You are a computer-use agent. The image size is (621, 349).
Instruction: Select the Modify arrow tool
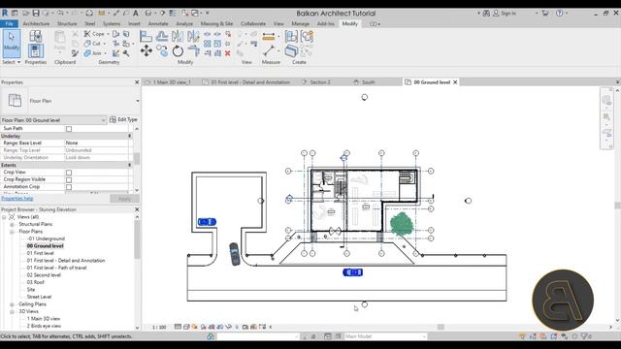coord(11,44)
